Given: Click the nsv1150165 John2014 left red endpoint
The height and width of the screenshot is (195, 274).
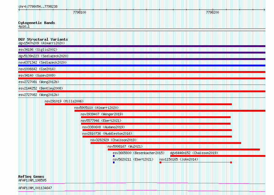Looking at the screenshot, I should [x=160, y=162].
